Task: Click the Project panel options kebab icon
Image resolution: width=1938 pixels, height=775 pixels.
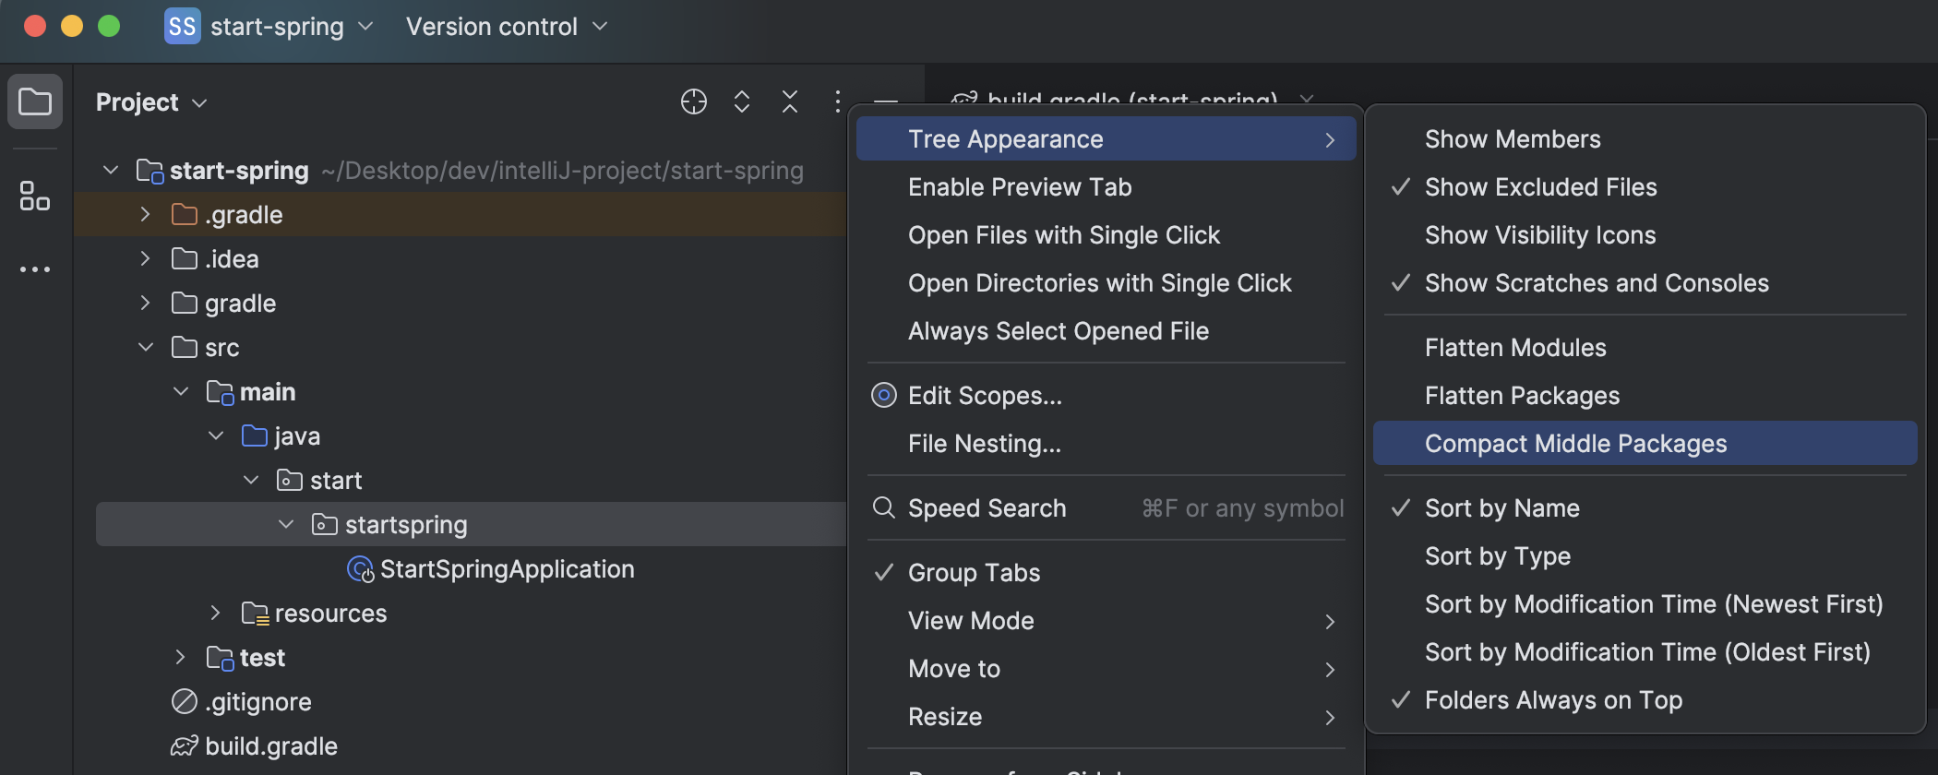Action: (837, 101)
